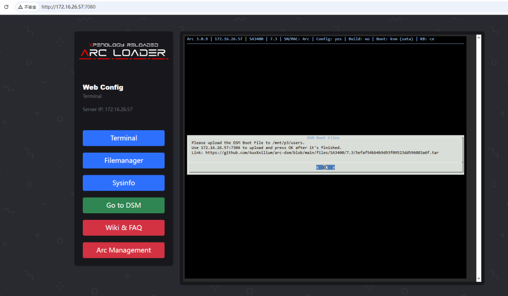Click 'SA3400' model in terminal status line
Screen dimensions: 508x296
pos(256,39)
